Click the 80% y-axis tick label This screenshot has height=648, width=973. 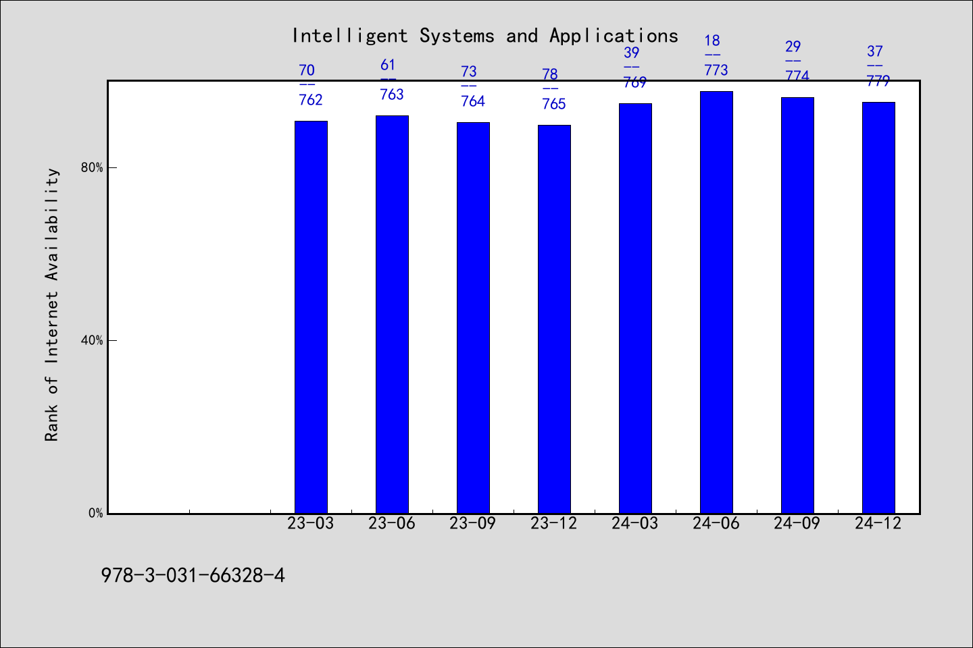click(x=93, y=167)
